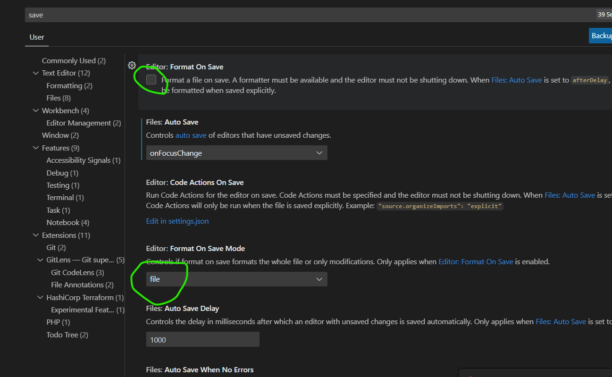Image resolution: width=612 pixels, height=377 pixels.
Task: Open the Format On Save Mode dropdown
Action: point(236,279)
